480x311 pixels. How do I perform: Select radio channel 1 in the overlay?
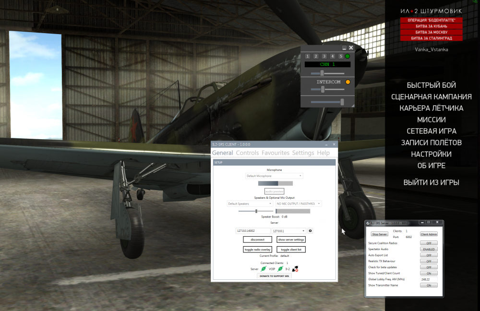[308, 56]
